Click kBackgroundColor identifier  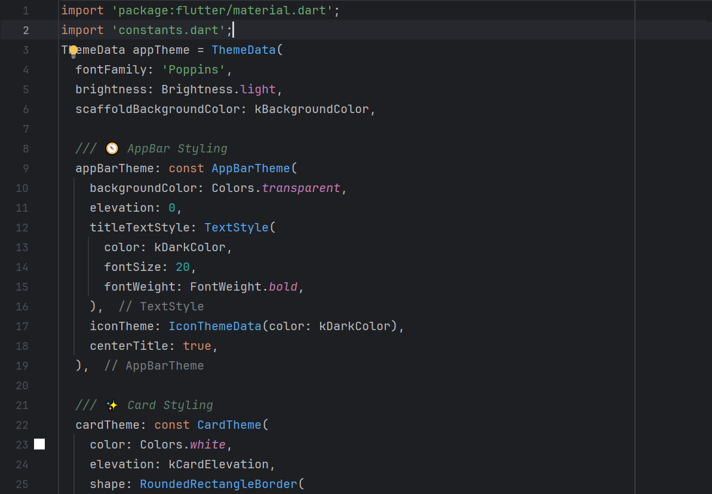point(312,109)
